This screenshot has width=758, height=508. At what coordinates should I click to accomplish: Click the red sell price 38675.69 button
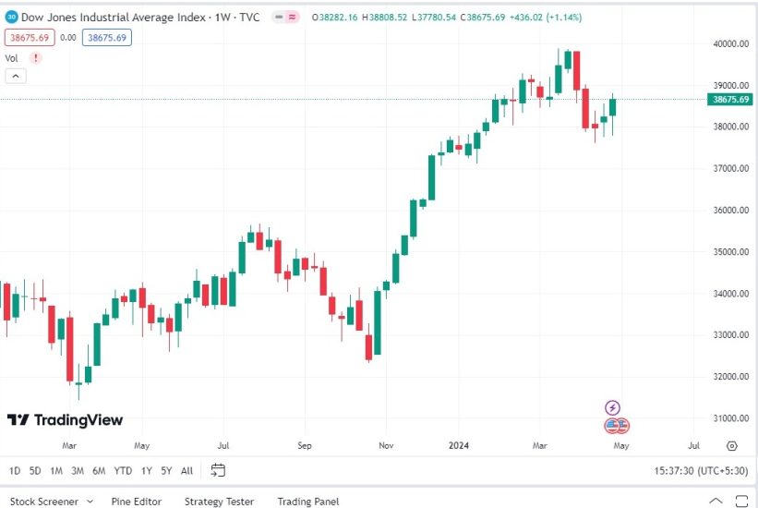(x=28, y=37)
